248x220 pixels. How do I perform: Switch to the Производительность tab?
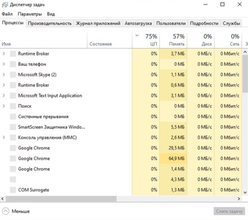click(x=50, y=23)
